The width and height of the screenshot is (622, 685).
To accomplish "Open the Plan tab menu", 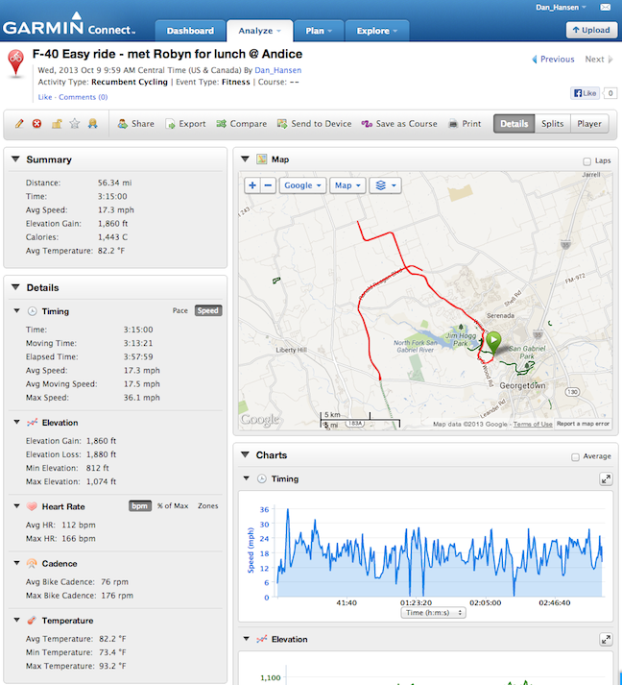I will click(319, 31).
